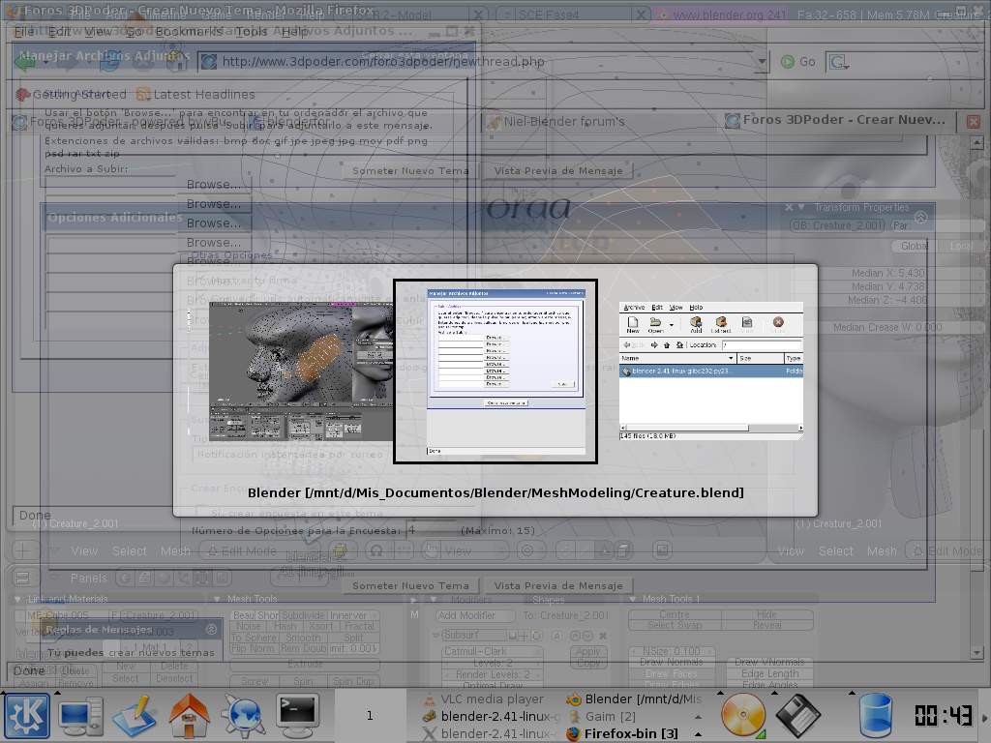
Task: Open the KDE K menu
Action: [26, 716]
